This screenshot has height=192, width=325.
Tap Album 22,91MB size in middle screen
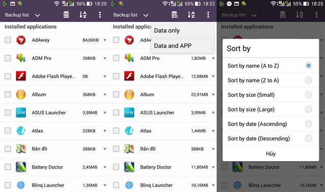[x=200, y=94]
